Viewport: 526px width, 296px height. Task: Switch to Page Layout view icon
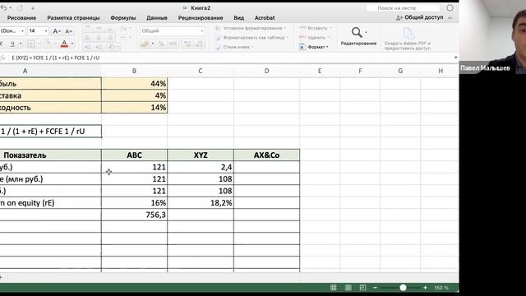click(x=348, y=288)
